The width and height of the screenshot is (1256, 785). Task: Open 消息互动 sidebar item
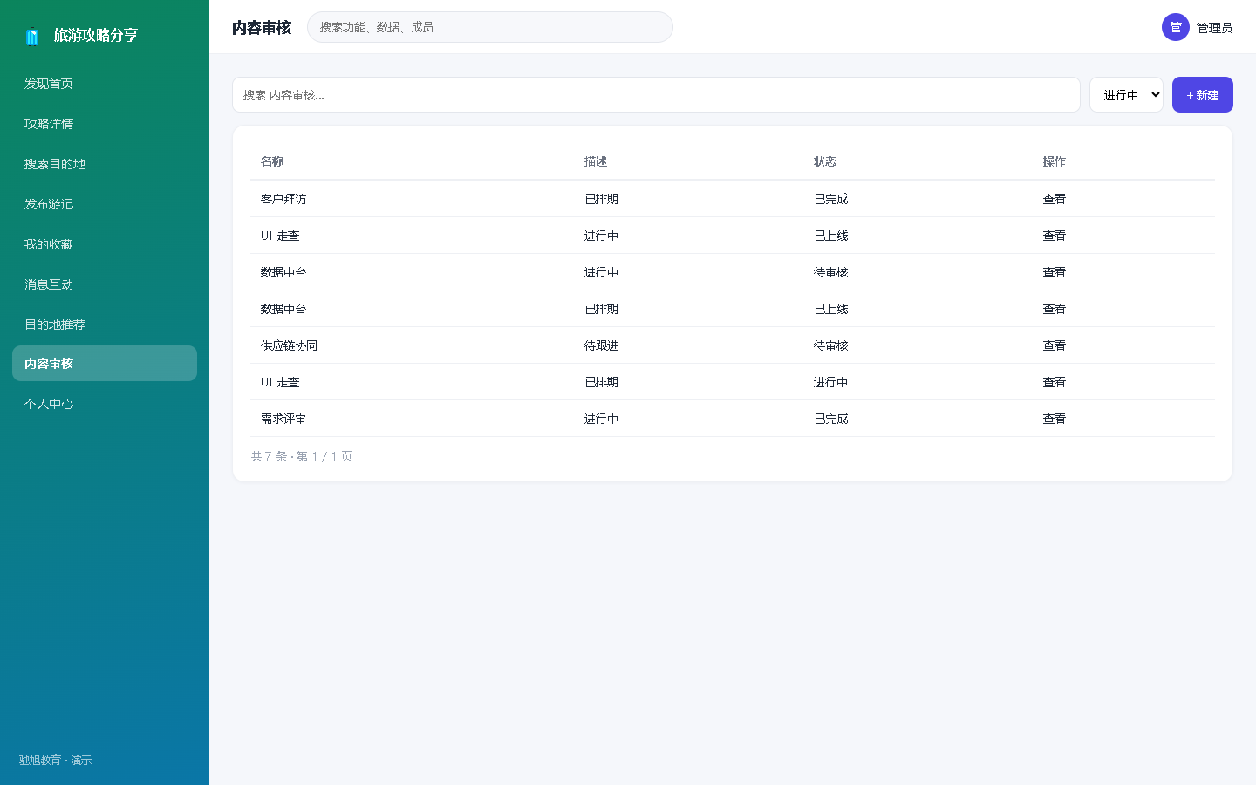(x=105, y=284)
